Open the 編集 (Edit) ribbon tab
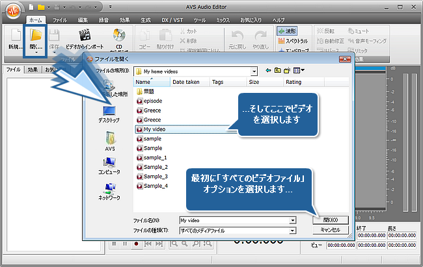423x267 pixels. (x=83, y=21)
